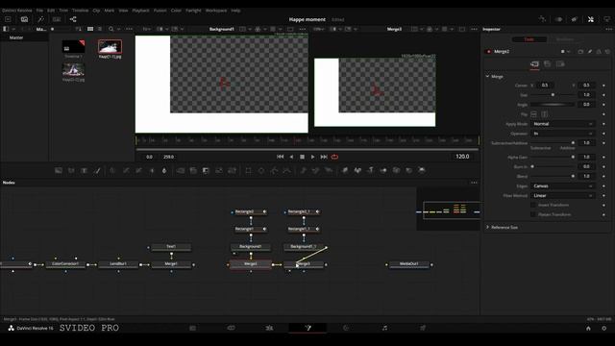Add a BSpline mask from toolbar
Screen dimensions: 615x346
[287, 170]
